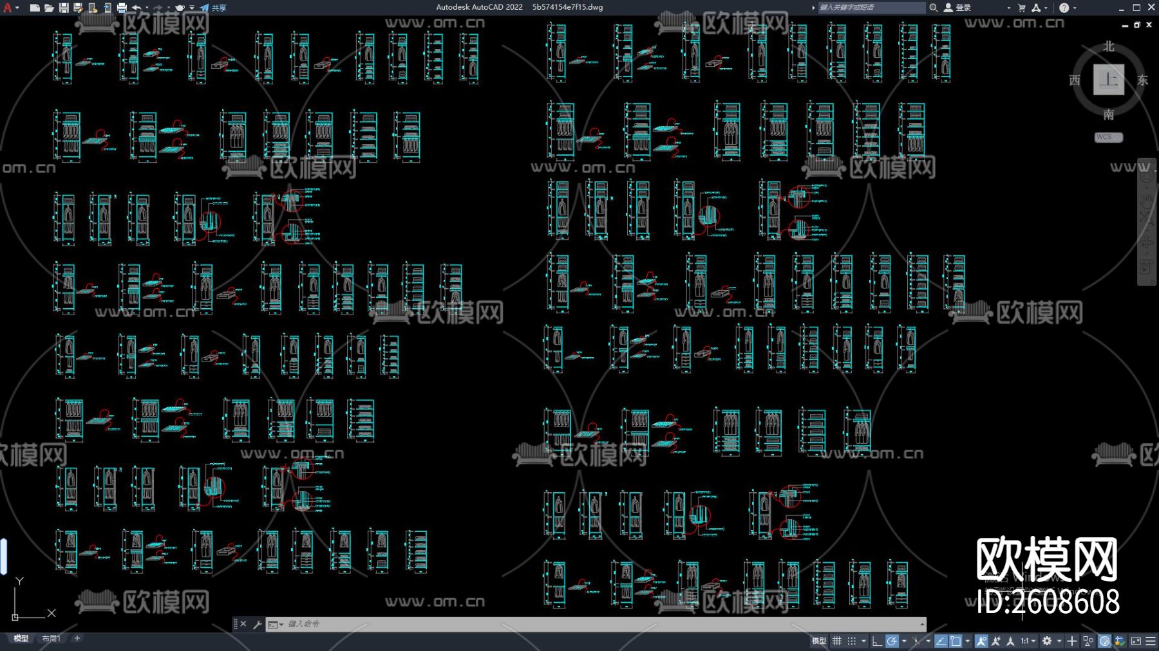Minimize the drawing window
This screenshot has height=651, width=1159.
click(1126, 24)
